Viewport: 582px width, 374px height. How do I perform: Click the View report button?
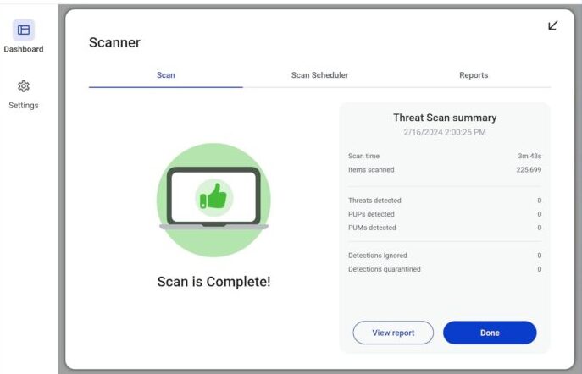click(393, 333)
